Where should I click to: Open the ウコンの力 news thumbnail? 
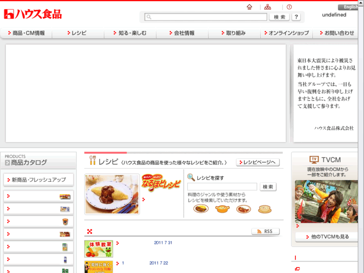[99, 266]
